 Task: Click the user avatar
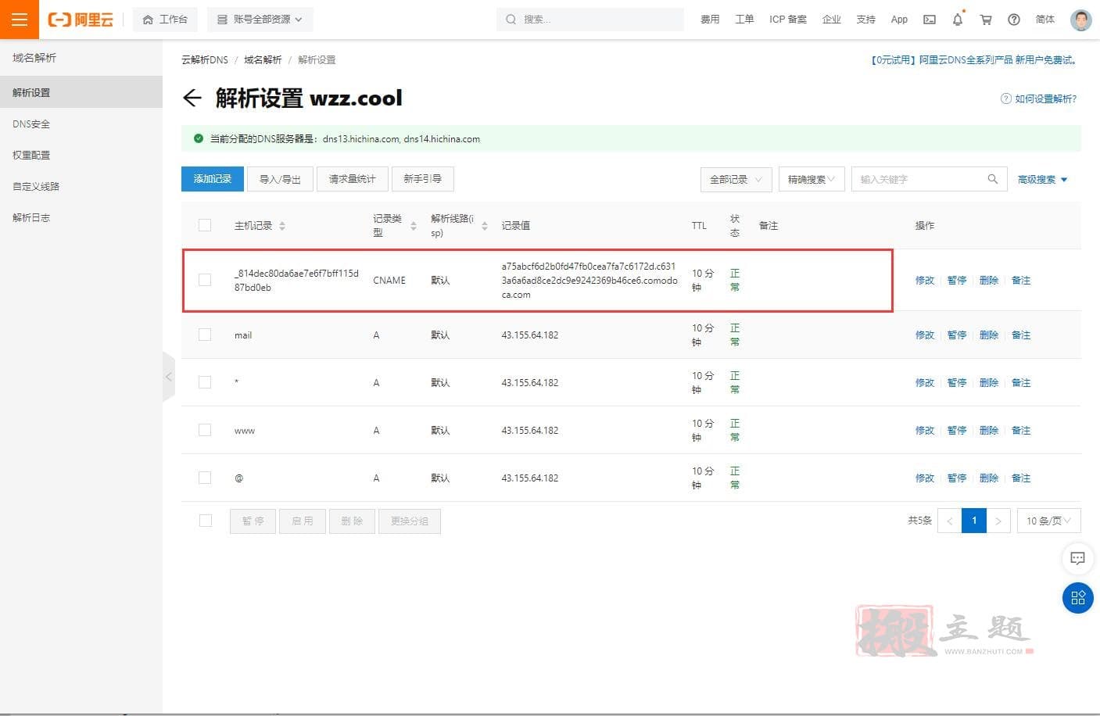tap(1081, 20)
